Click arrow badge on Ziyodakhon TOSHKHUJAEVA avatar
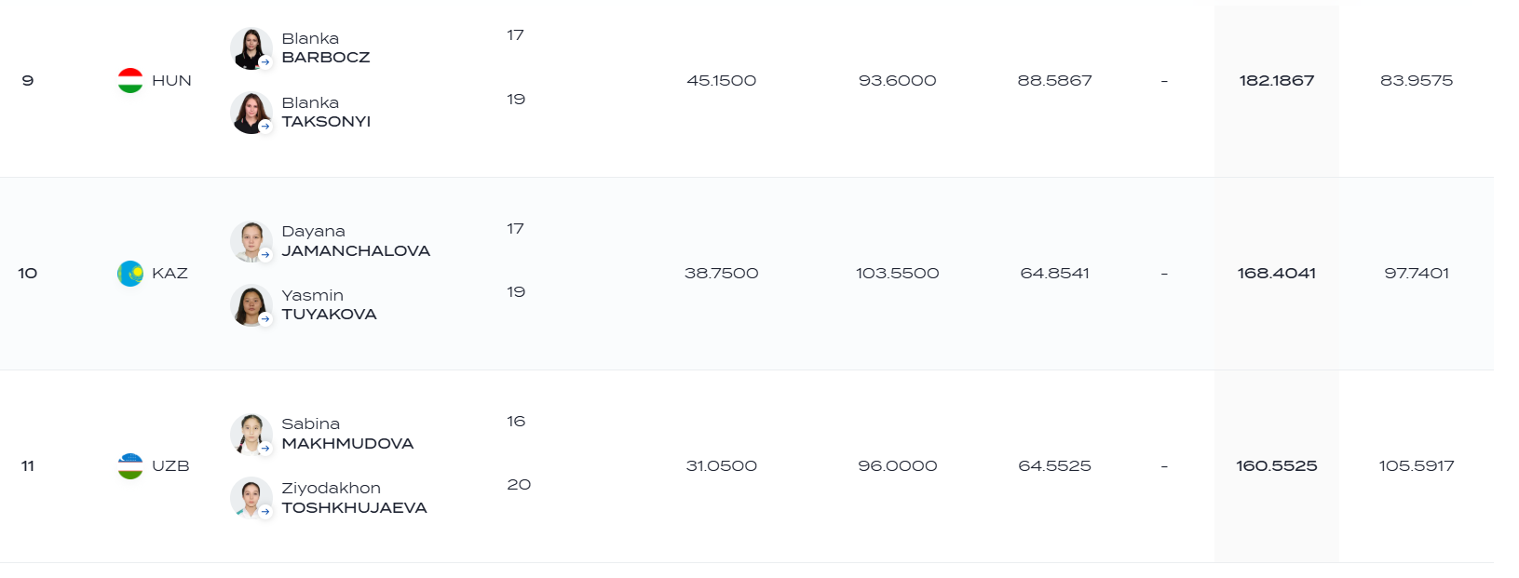 click(x=265, y=511)
